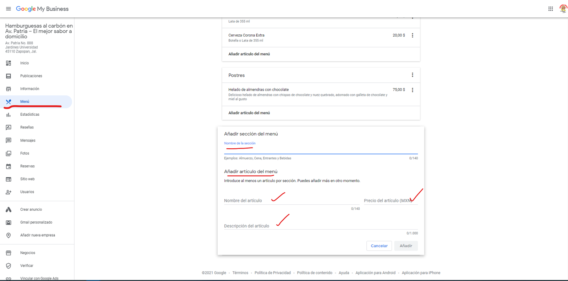
Task: Open options for Cerveza Corona Extra item
Action: (412, 35)
